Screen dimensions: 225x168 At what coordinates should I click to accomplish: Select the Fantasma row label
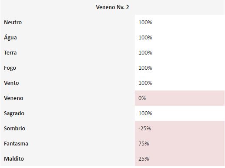coord(16,144)
